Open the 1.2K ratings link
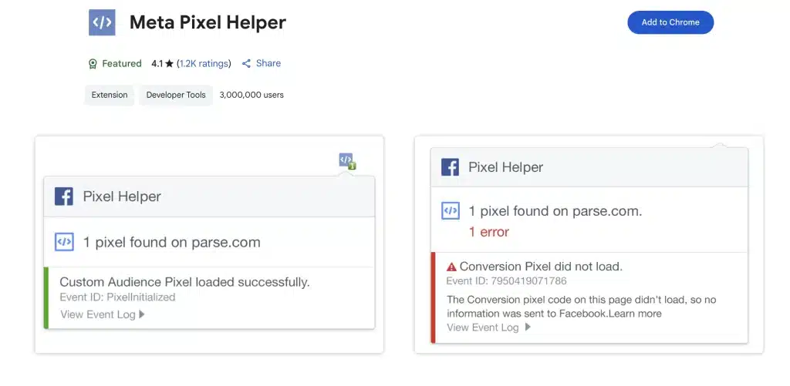This screenshot has height=386, width=790. pos(204,64)
